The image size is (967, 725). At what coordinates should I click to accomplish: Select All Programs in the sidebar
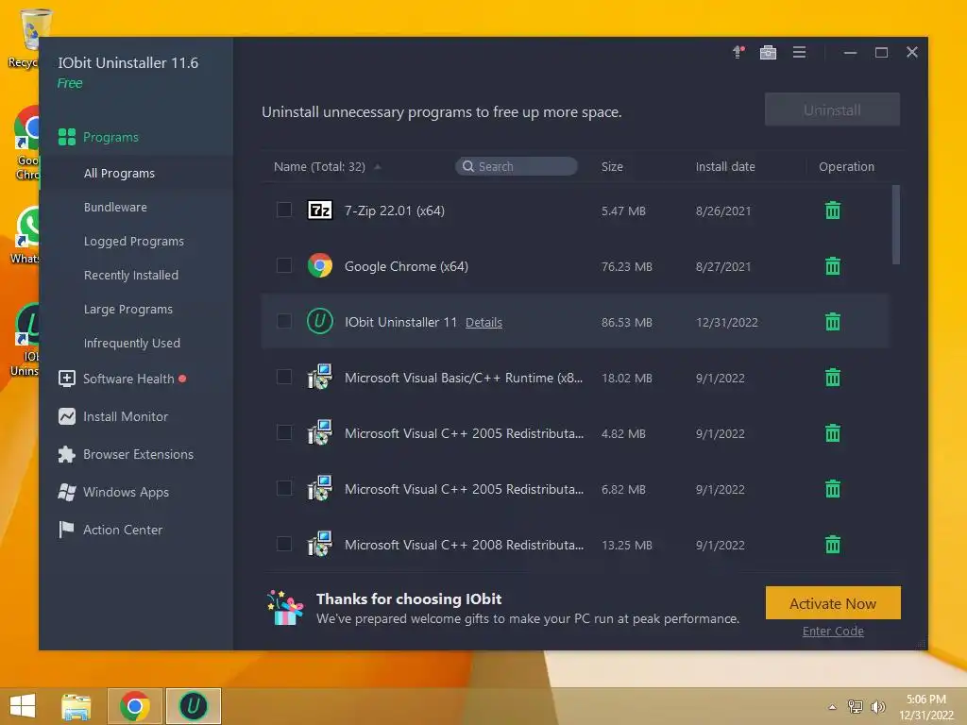119,174
